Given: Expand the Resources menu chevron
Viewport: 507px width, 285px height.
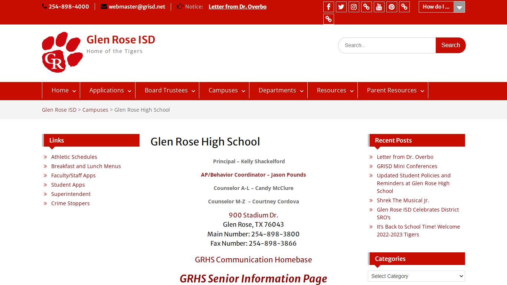Looking at the screenshot, I should coord(352,91).
